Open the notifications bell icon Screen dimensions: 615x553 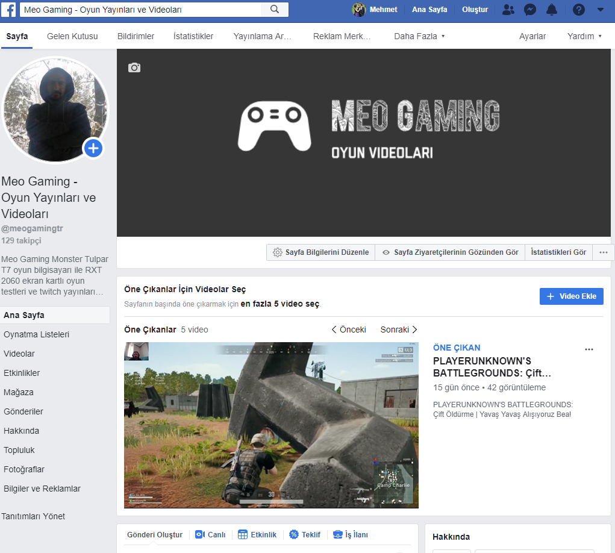tap(552, 10)
